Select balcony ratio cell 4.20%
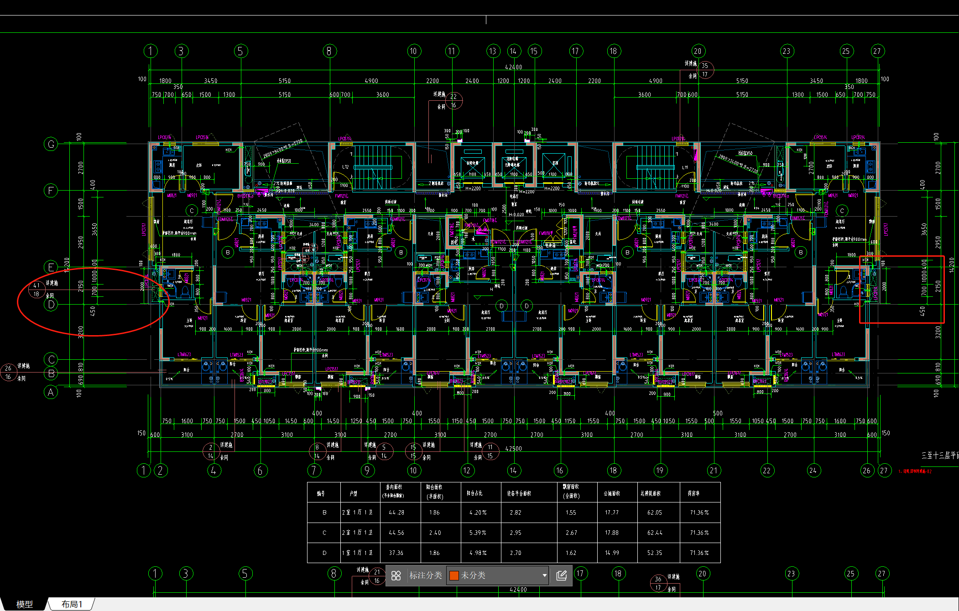 pos(478,513)
